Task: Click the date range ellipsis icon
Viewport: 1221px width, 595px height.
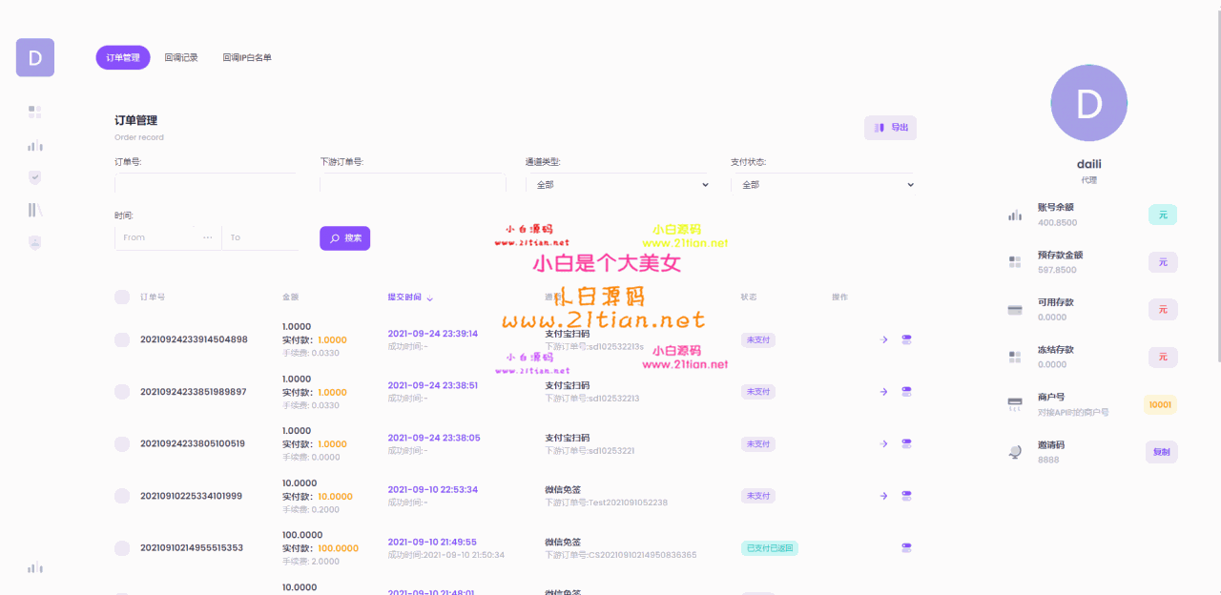Action: (208, 237)
